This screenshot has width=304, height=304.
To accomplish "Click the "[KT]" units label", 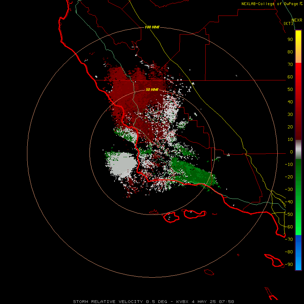I will point(288,23).
